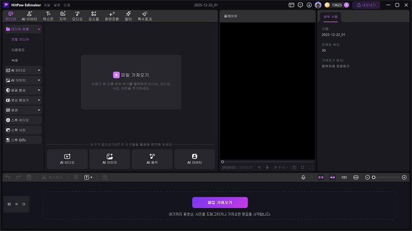Click the add-frame icon after the text tool
412x231 pixels.
(105, 177)
